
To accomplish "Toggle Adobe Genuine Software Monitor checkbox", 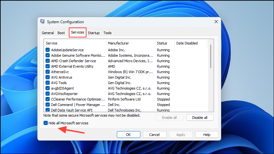I will click(x=47, y=55).
